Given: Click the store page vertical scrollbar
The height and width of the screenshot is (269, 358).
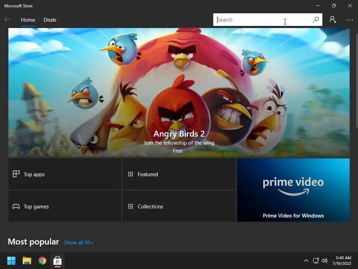Looking at the screenshot, I should coord(357,81).
